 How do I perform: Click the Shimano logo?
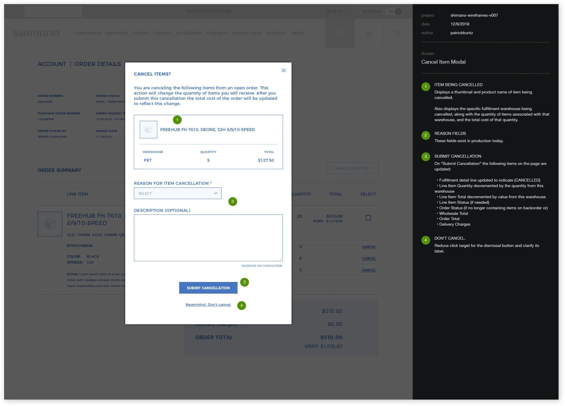36,33
